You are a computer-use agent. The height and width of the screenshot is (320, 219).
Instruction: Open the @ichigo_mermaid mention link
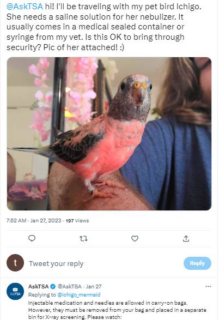click(x=78, y=295)
